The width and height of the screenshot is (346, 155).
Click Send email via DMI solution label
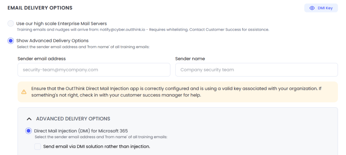click(x=97, y=147)
